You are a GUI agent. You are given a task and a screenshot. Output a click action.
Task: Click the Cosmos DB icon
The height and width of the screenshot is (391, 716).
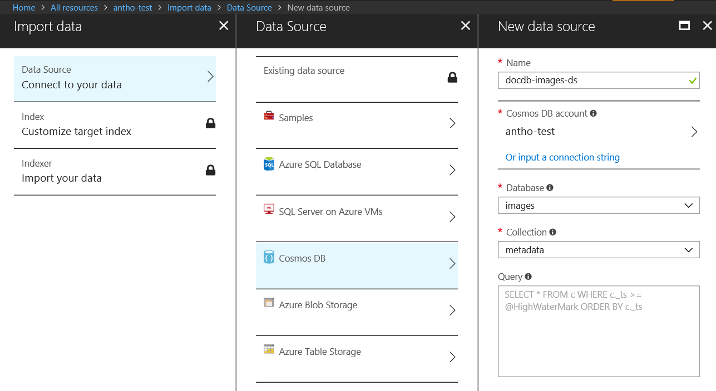[x=269, y=257]
